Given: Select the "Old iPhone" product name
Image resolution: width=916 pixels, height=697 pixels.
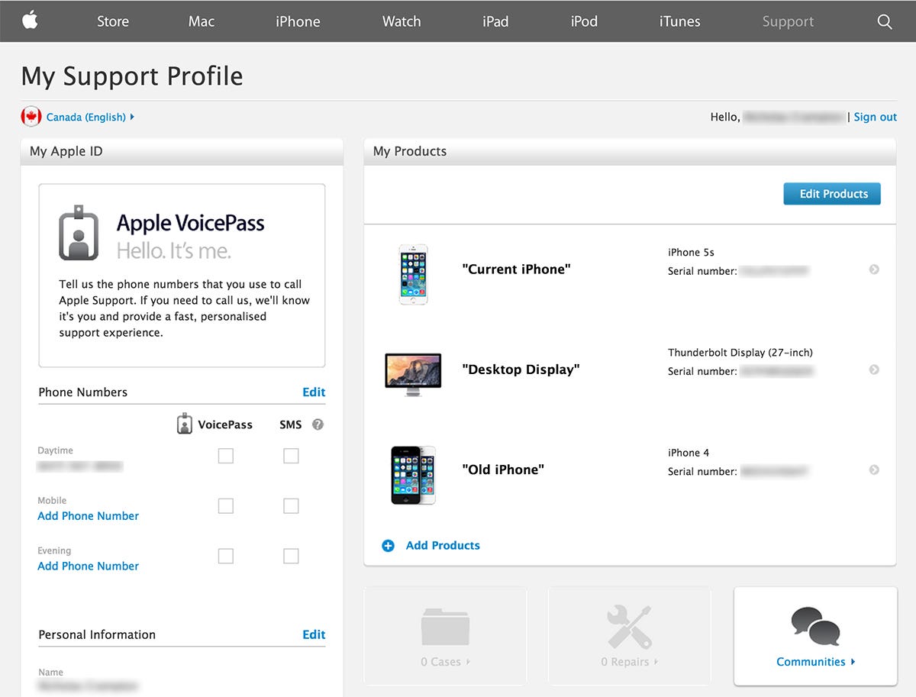Looking at the screenshot, I should pos(503,470).
